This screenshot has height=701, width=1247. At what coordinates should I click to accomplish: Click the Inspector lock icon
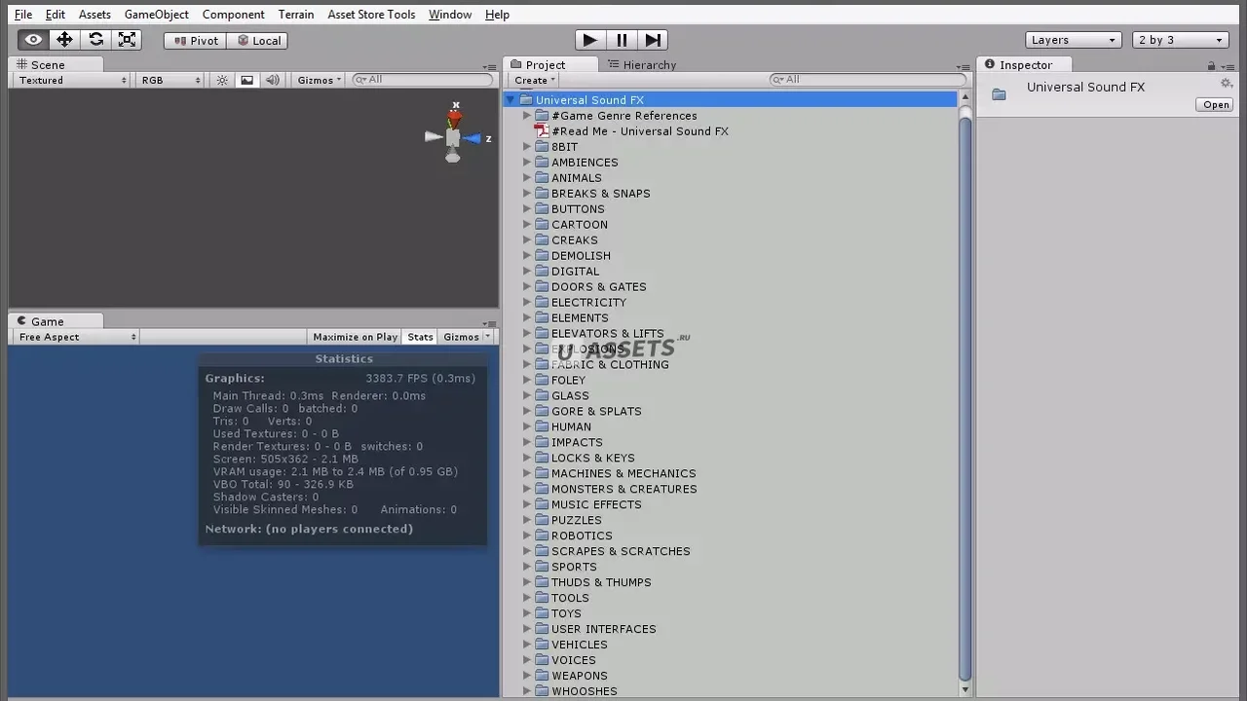(x=1211, y=65)
